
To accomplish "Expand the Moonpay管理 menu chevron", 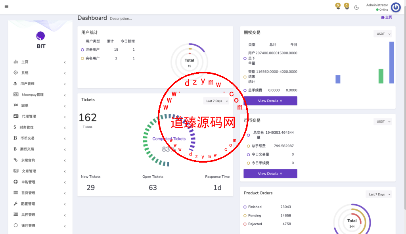I will pyautogui.click(x=65, y=95).
